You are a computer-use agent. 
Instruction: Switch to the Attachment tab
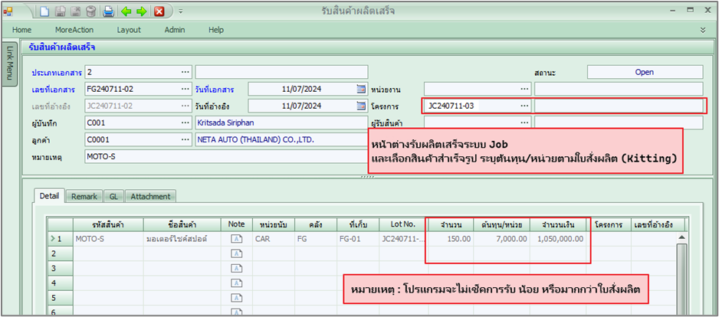click(x=151, y=196)
